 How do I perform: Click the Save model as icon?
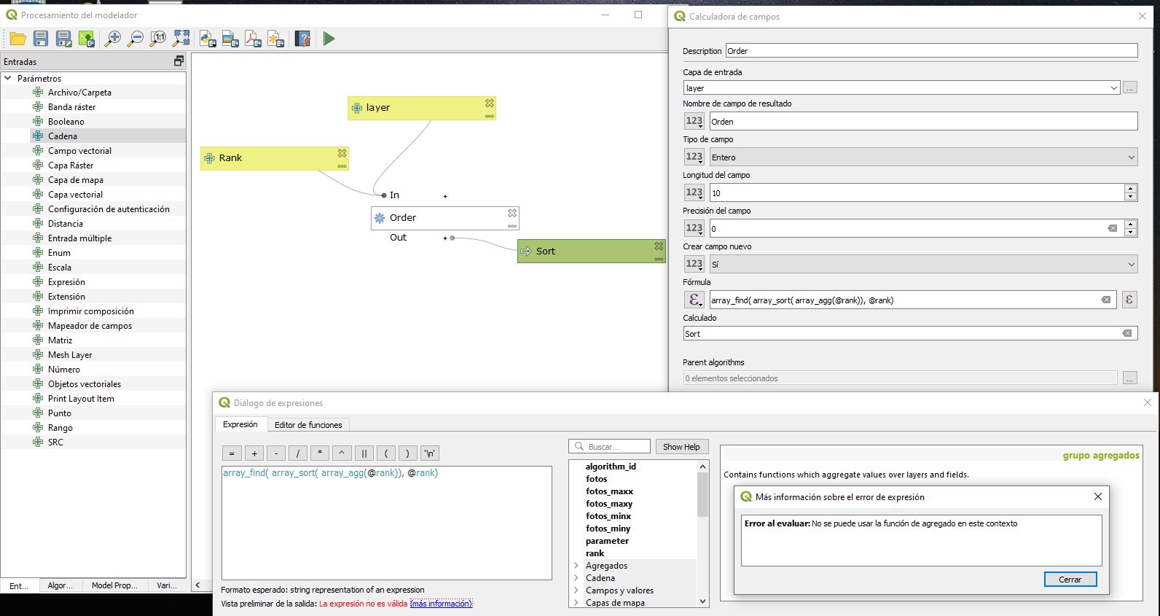[x=64, y=39]
